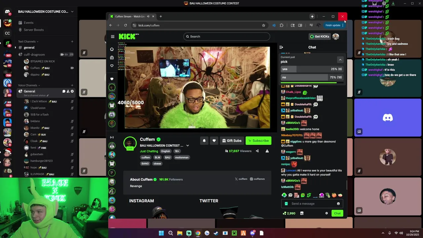Viewport: 423px width, 238px height.
Task: Select the CC server icon in Discord
Action: tap(7, 33)
